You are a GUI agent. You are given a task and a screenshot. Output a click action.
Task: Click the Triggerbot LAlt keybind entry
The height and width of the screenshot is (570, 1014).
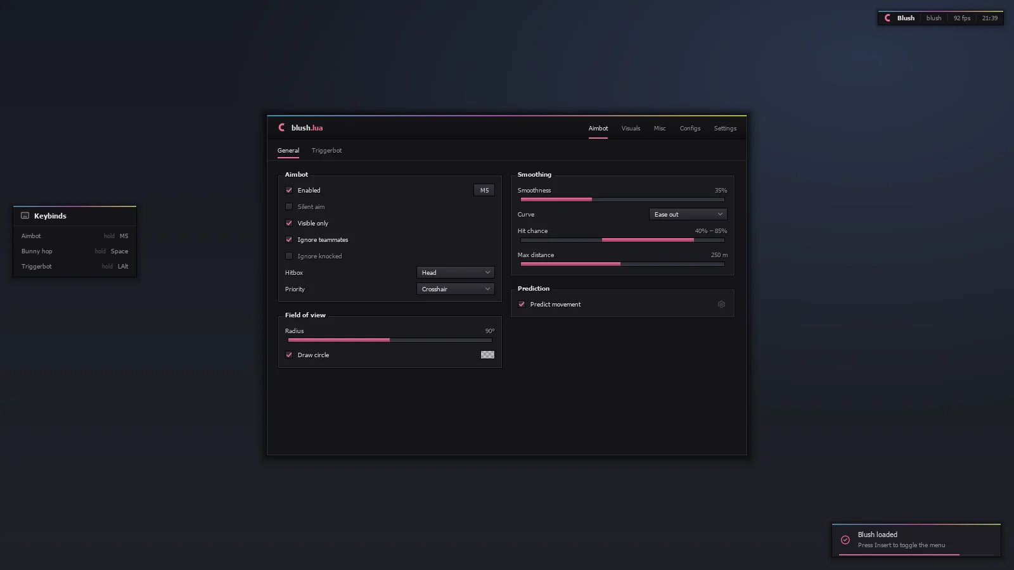(x=75, y=267)
